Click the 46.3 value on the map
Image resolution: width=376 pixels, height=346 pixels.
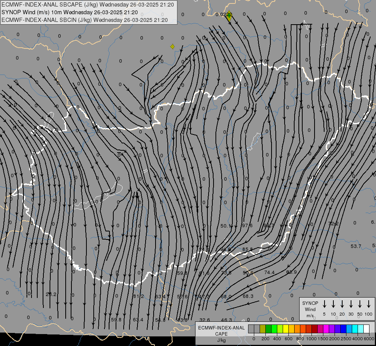[x=226, y=320]
